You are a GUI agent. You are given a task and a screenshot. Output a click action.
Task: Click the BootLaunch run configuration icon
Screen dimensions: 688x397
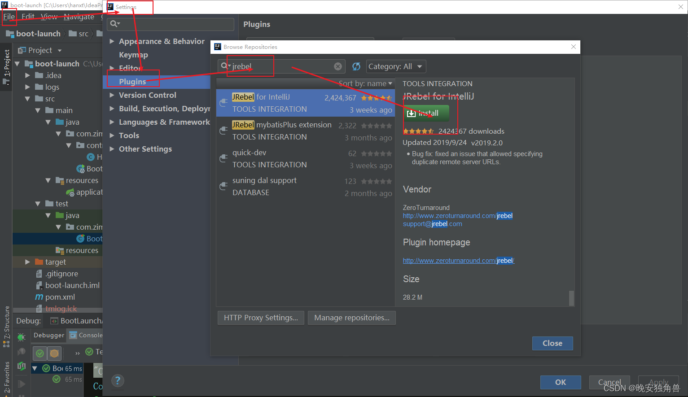point(54,321)
